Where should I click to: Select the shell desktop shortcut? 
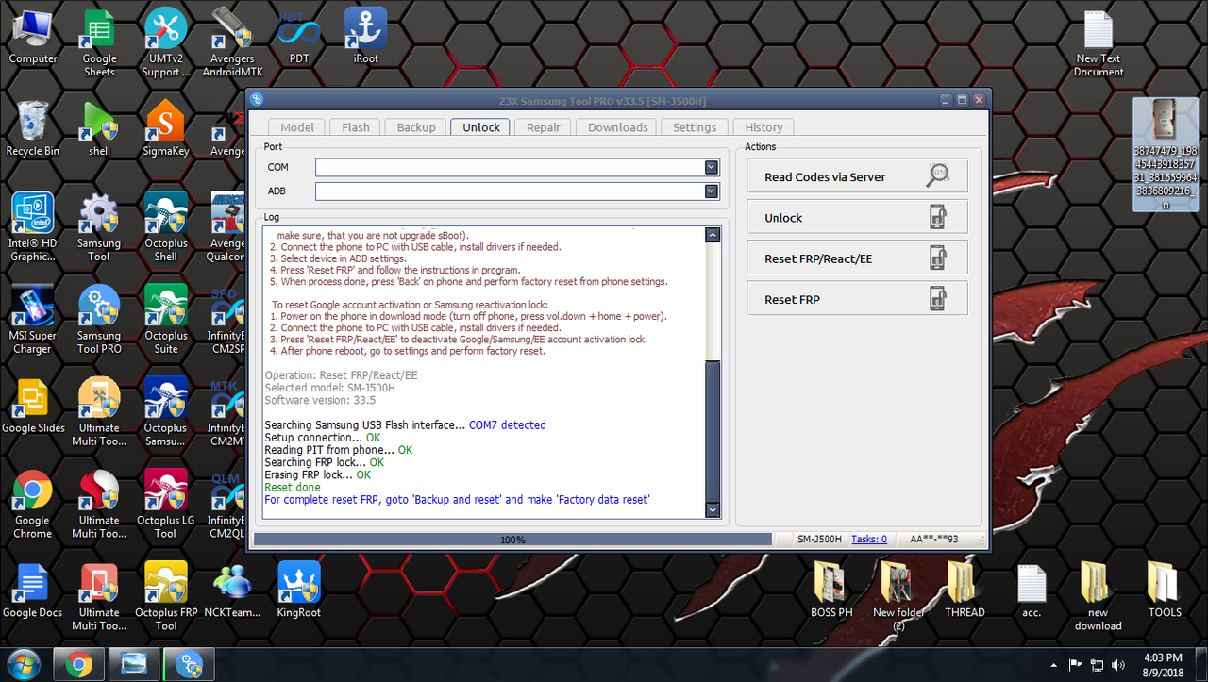tap(99, 128)
